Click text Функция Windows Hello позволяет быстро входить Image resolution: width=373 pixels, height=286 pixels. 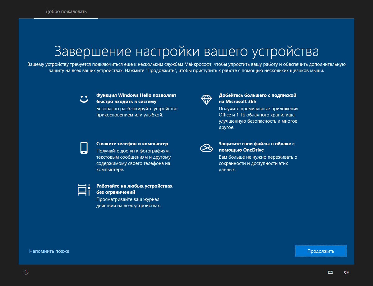pyautogui.click(x=136, y=98)
